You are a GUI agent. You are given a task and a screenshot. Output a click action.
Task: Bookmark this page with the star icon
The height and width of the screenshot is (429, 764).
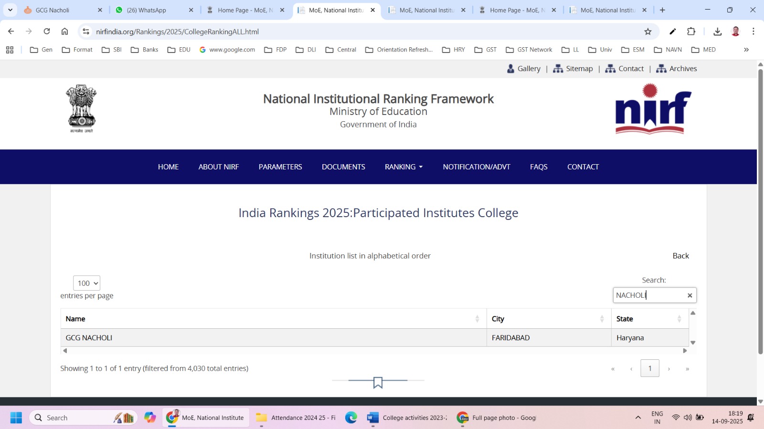click(648, 31)
